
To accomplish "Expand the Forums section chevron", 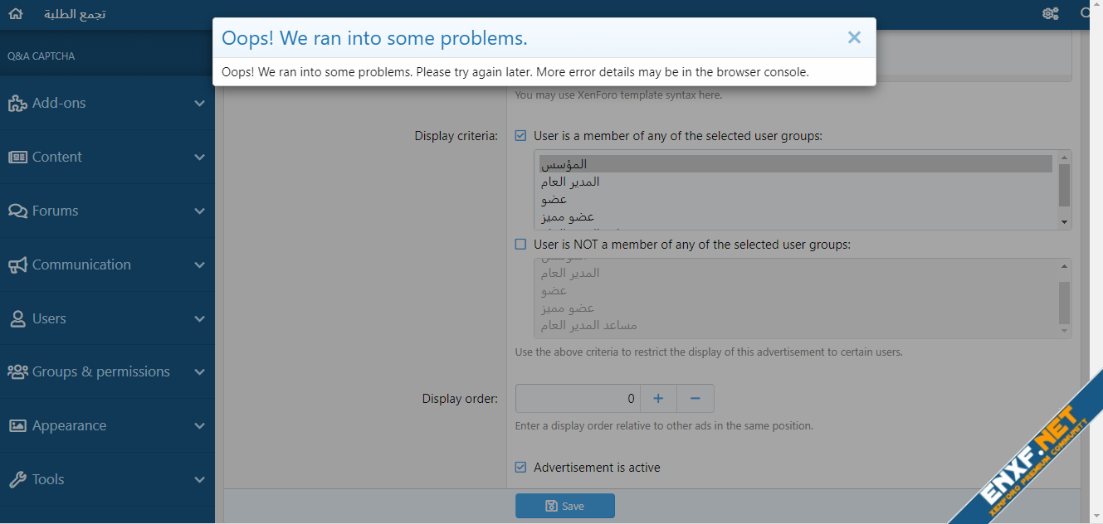I will (199, 211).
